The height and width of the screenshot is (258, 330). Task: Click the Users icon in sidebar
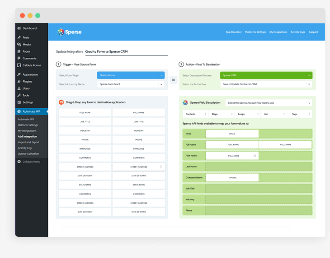(19, 88)
